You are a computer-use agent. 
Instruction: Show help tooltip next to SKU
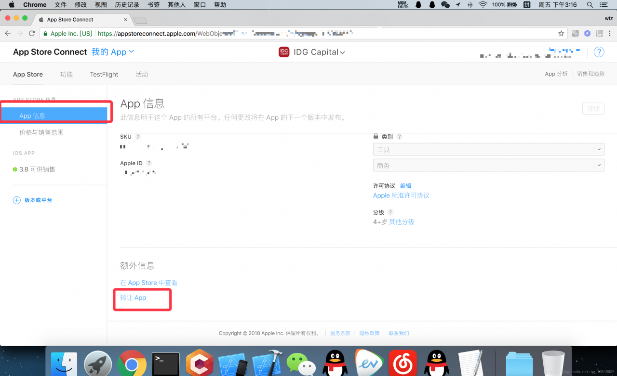[x=138, y=137]
